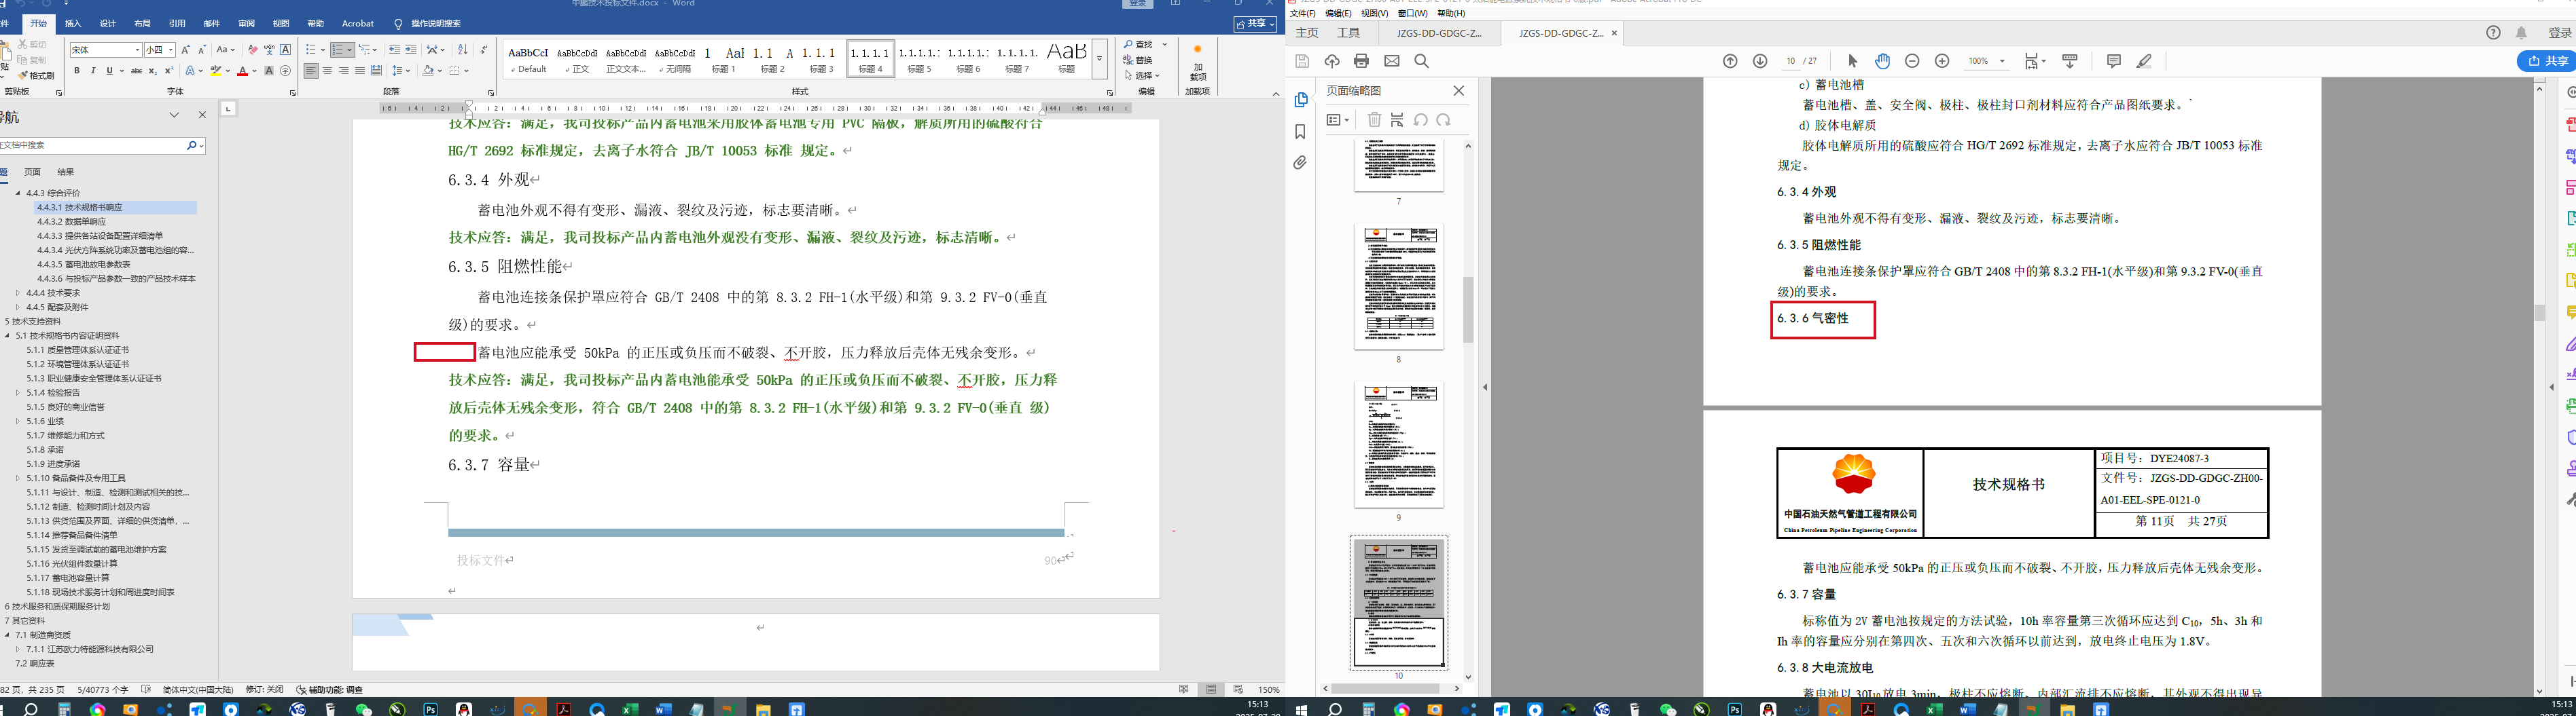Toggle underline formatting in Word
The width and height of the screenshot is (2576, 716).
coord(109,71)
